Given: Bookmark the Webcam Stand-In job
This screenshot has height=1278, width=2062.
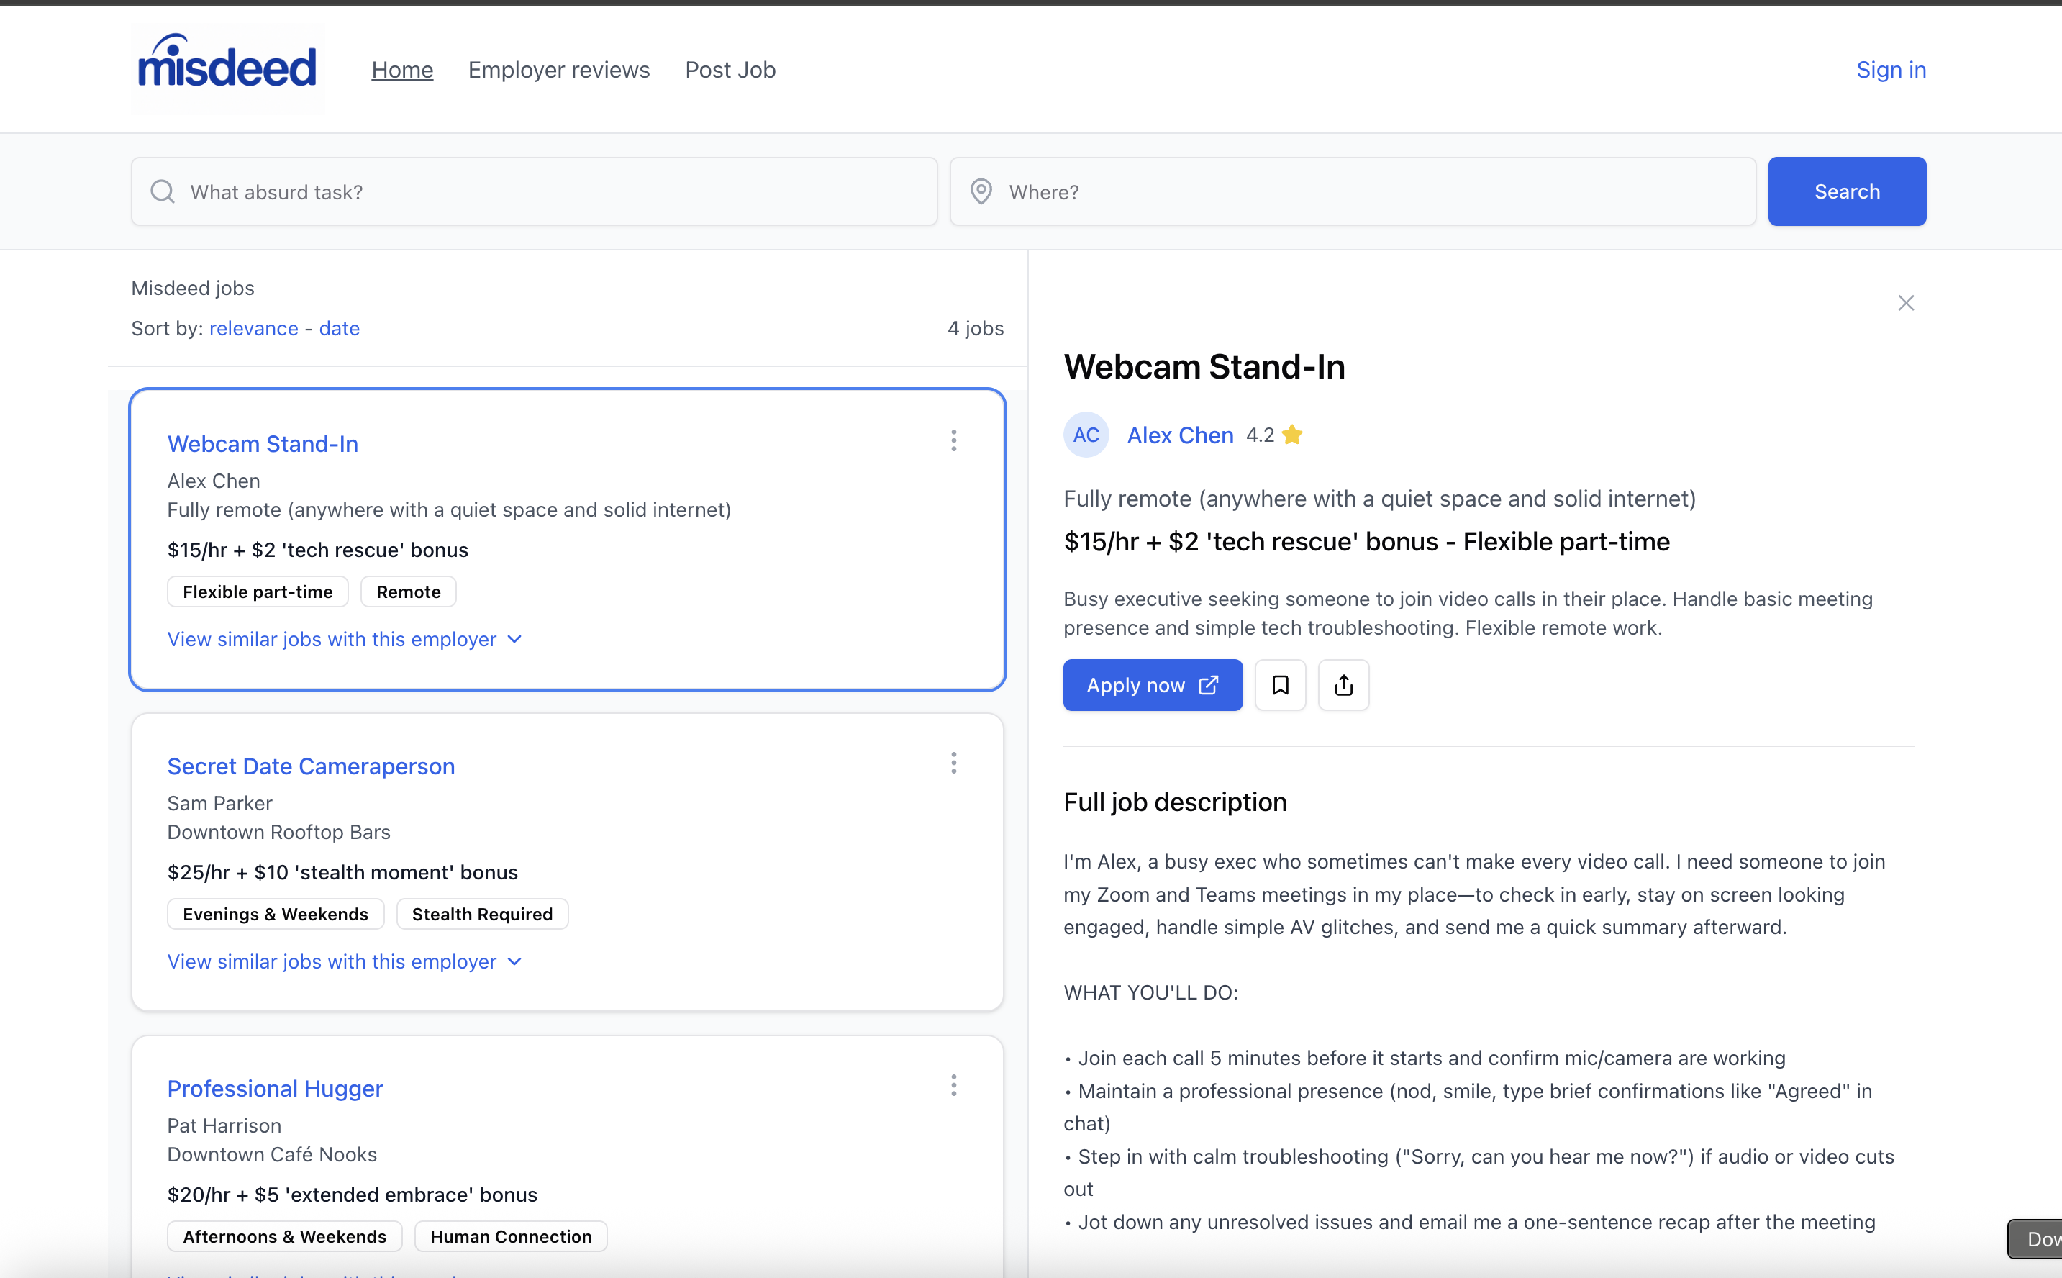Looking at the screenshot, I should (x=1279, y=684).
